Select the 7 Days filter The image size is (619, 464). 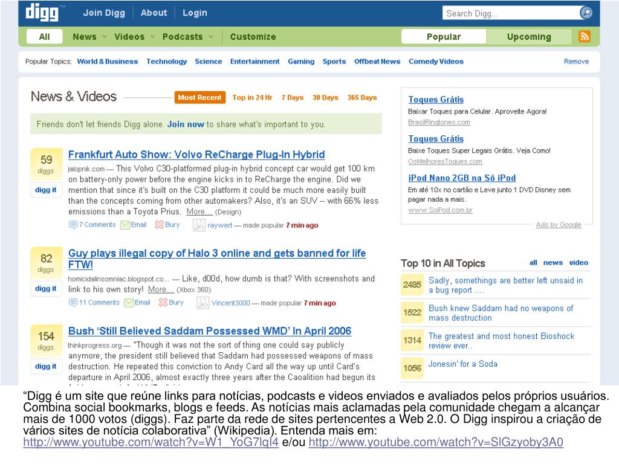(x=293, y=97)
